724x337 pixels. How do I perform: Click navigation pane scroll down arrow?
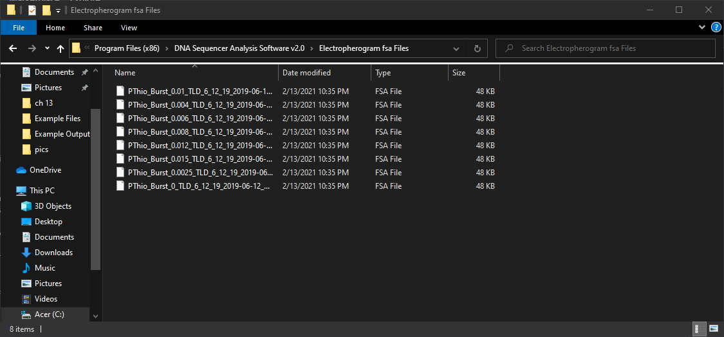[96, 316]
